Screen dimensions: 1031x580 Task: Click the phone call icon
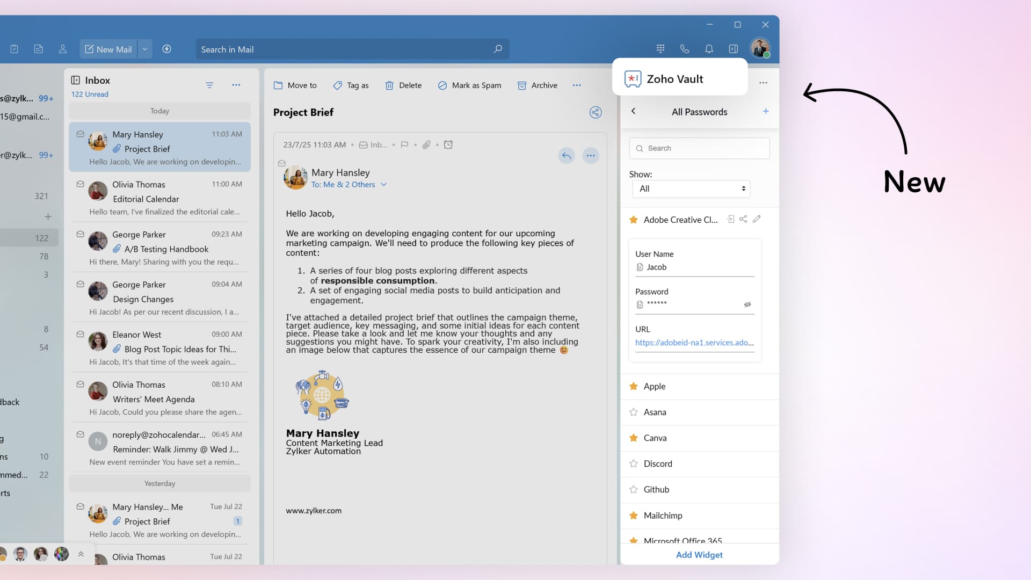click(684, 49)
